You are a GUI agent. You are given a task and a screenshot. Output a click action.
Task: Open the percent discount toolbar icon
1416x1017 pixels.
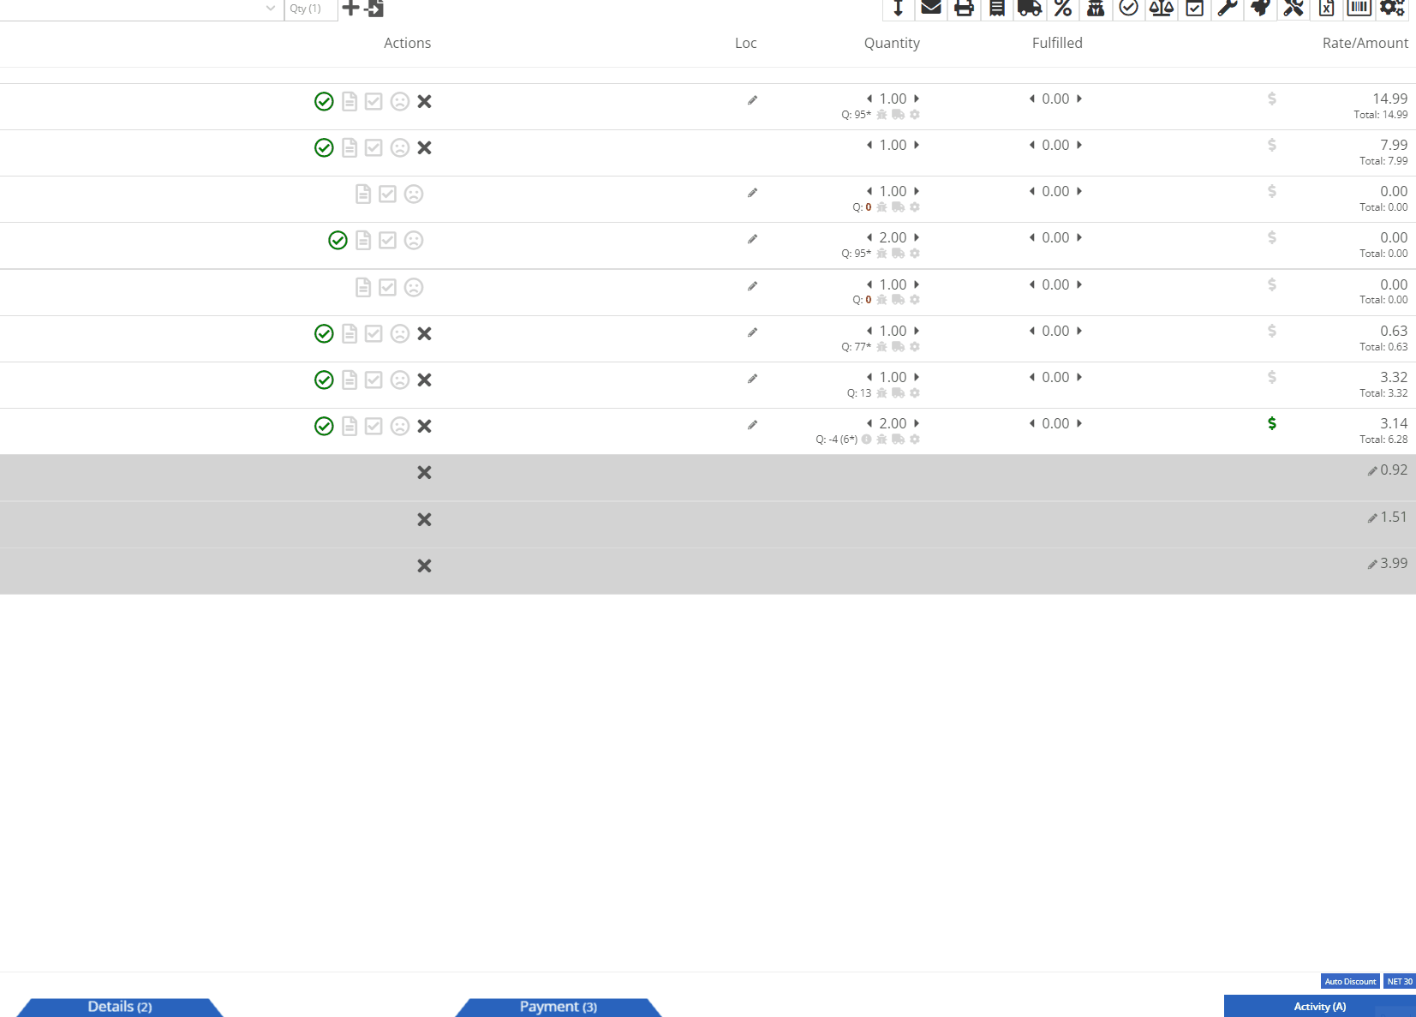[x=1063, y=8]
